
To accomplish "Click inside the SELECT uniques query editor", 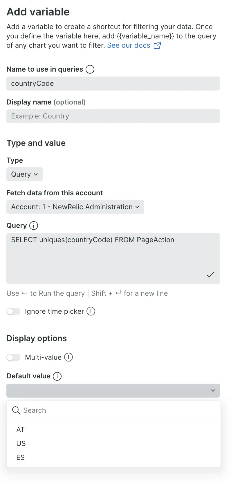I will pos(113,258).
